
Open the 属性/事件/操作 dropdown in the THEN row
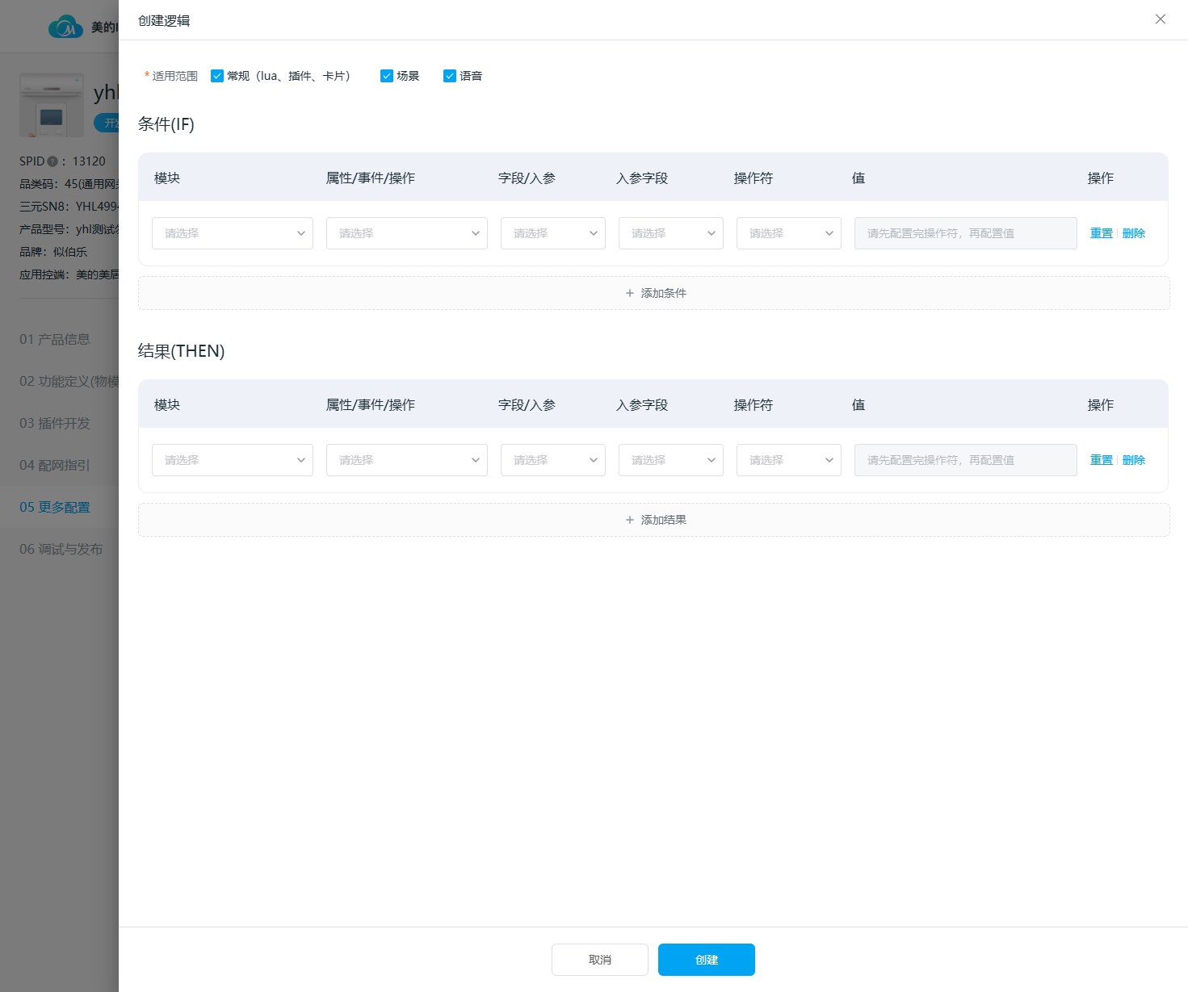point(407,460)
